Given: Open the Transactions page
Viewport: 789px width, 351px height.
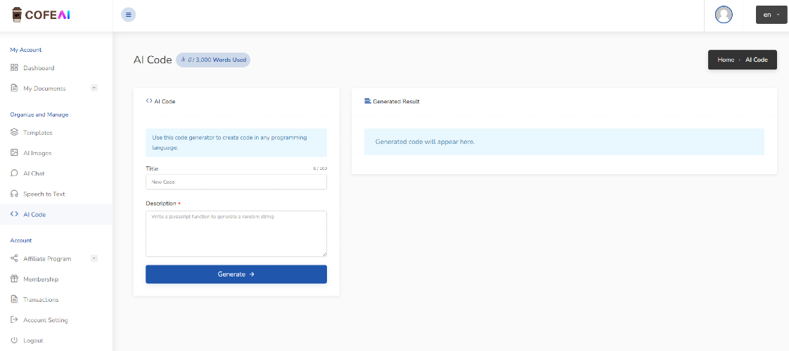Looking at the screenshot, I should point(41,300).
